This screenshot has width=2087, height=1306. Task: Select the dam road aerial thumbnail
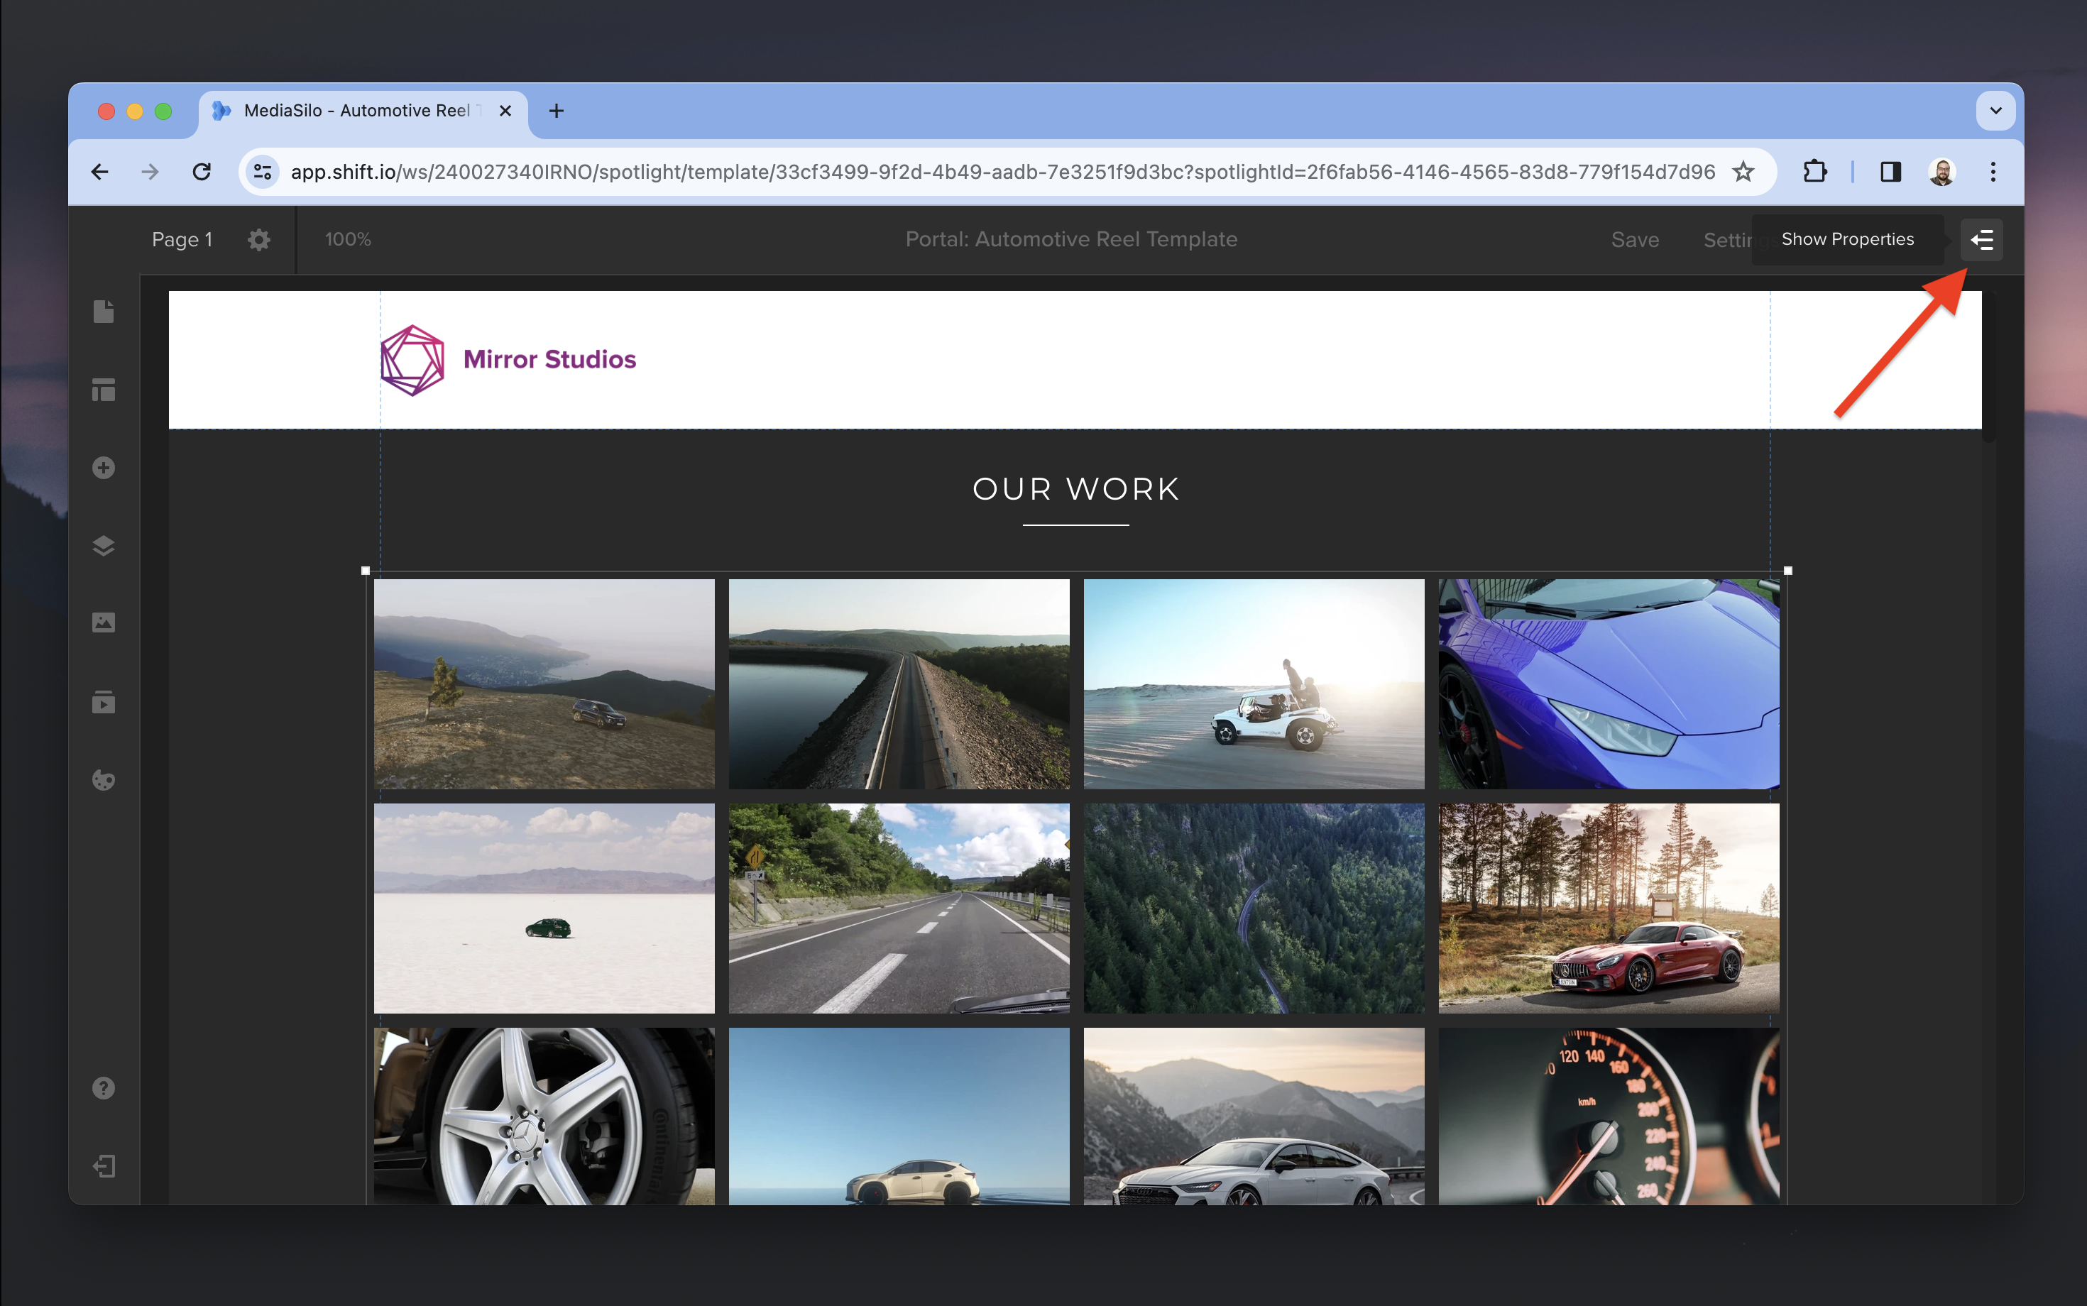click(899, 684)
